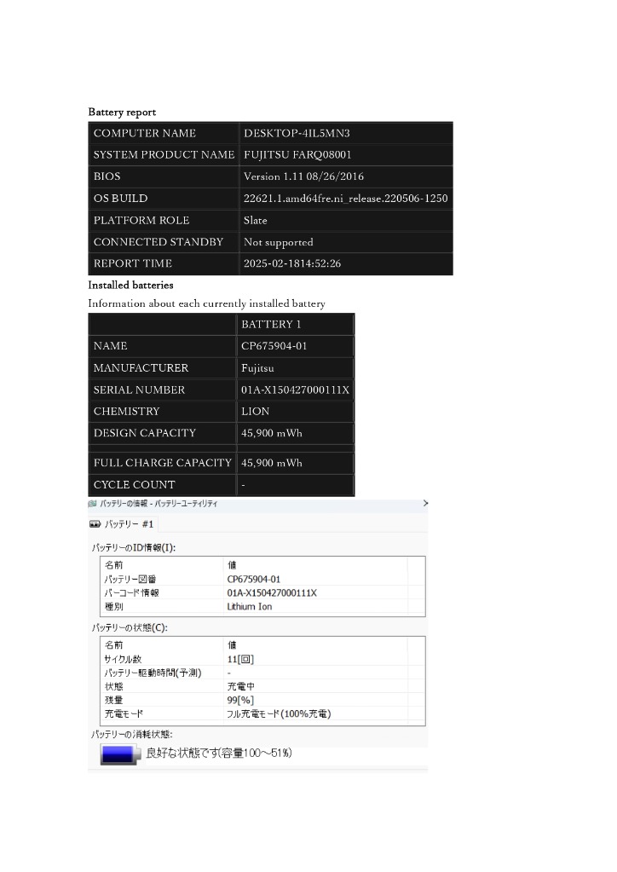Click the '充電中' status value
The image size is (617, 872).
coord(241,686)
